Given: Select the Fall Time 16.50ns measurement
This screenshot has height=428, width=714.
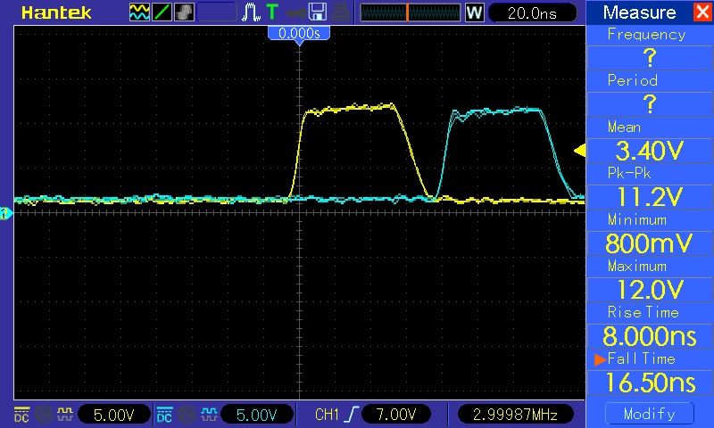Looking at the screenshot, I should pos(650,383).
